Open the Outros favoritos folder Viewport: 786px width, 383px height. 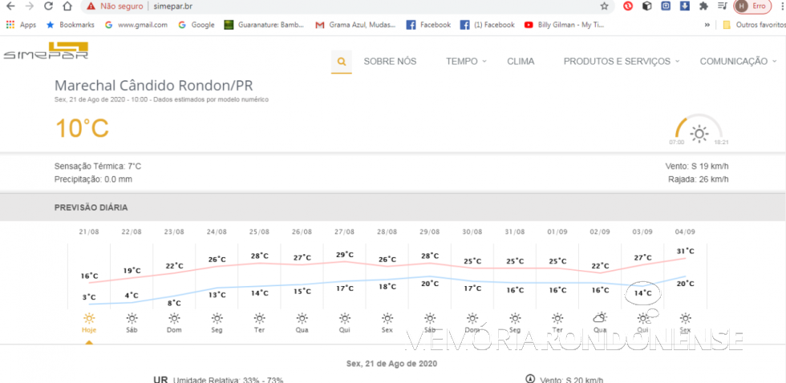(754, 25)
